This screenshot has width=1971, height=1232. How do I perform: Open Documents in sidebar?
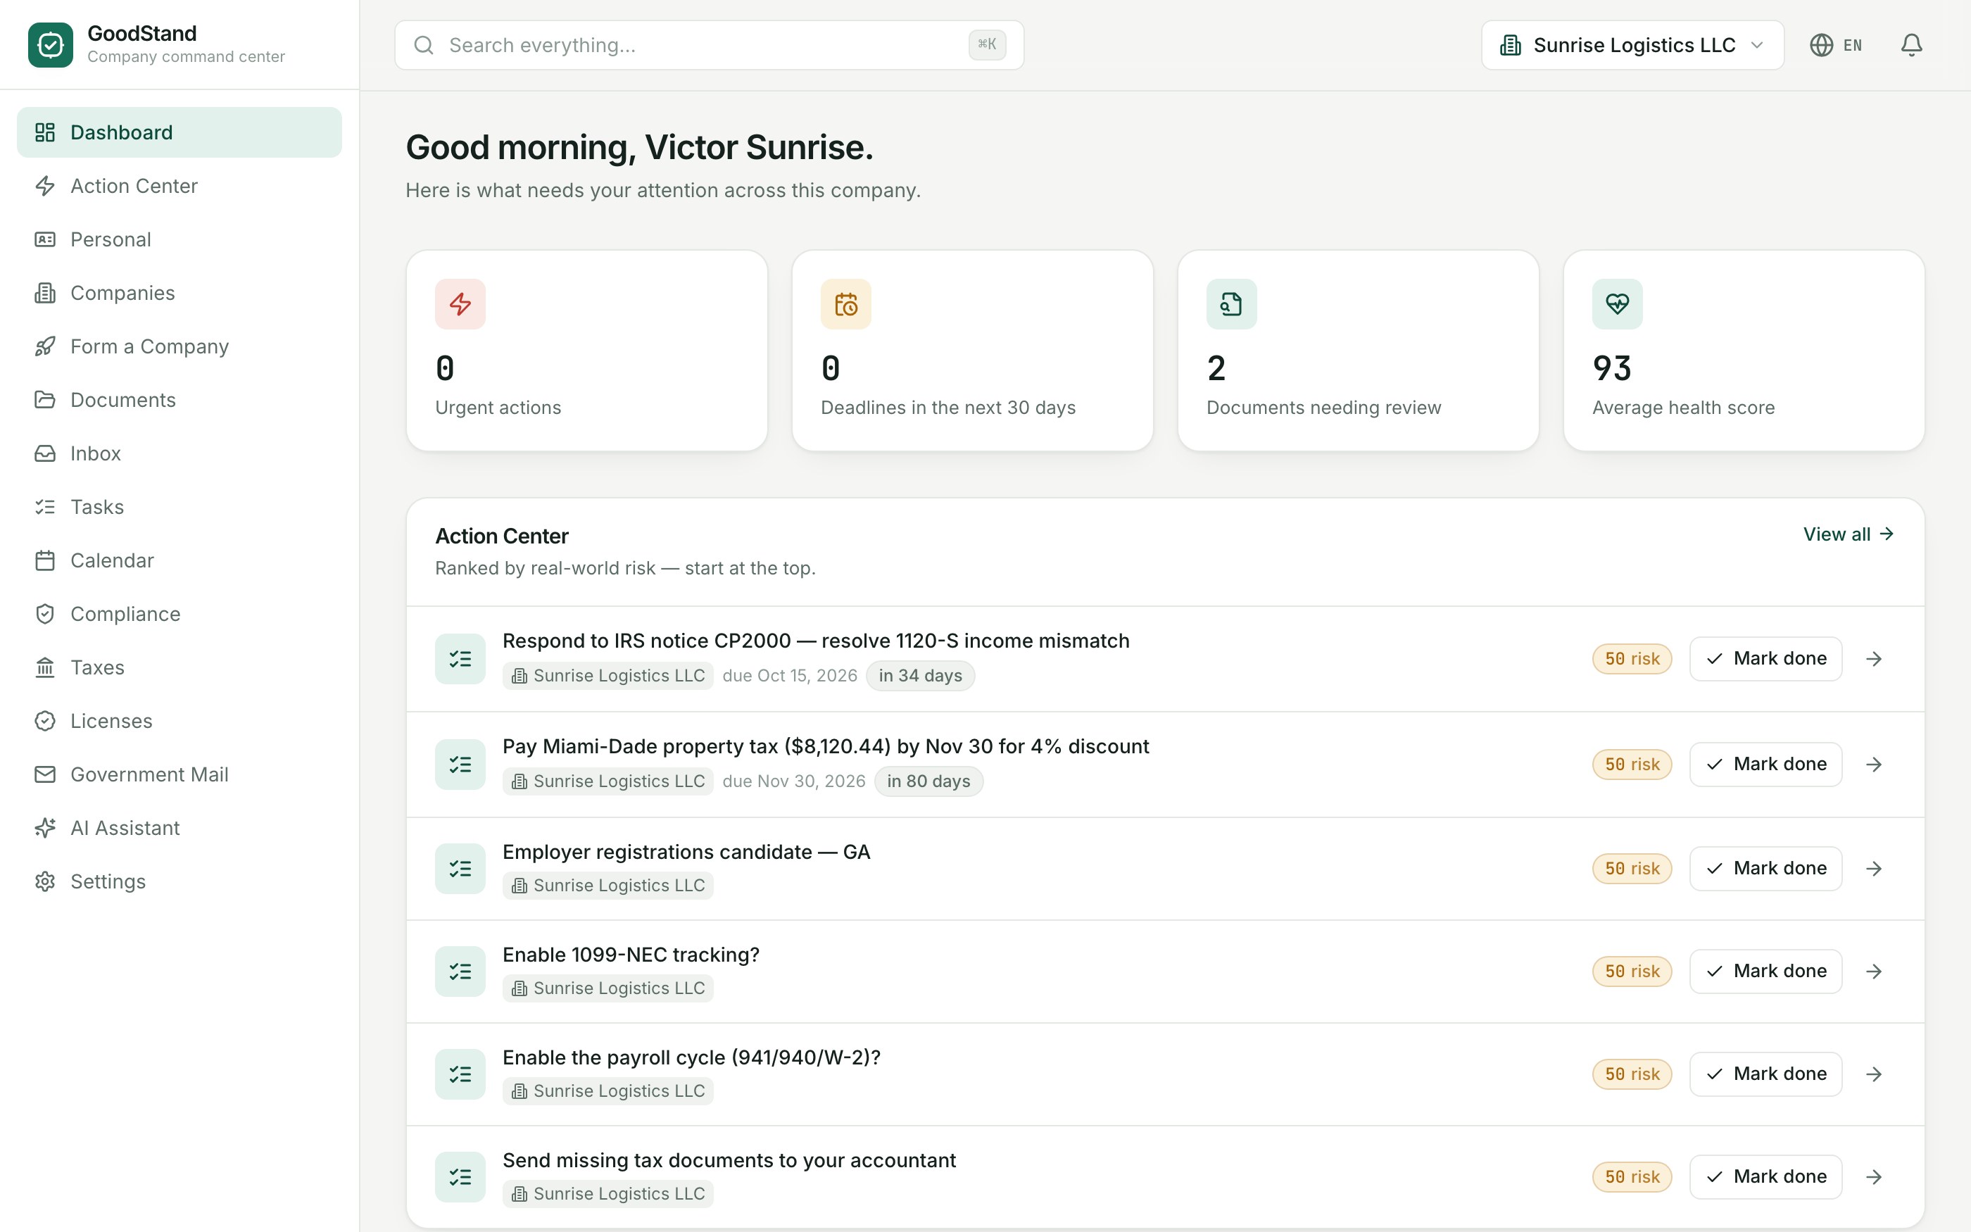(180, 400)
